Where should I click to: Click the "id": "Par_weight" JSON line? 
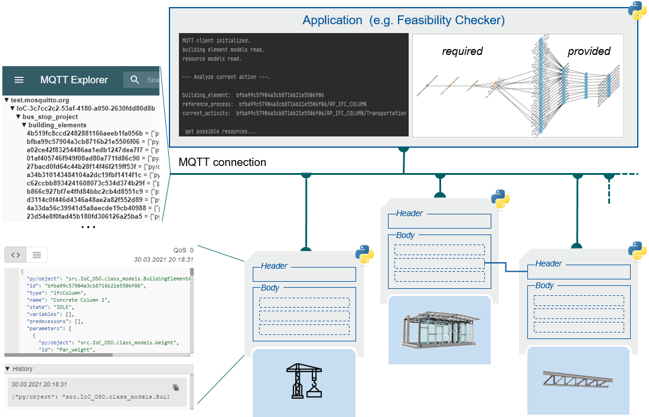coord(67,350)
